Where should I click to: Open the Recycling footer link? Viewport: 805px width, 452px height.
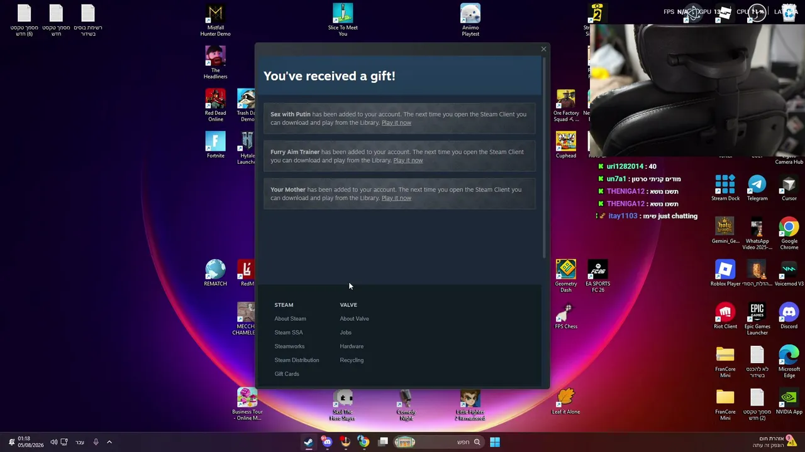[352, 360]
